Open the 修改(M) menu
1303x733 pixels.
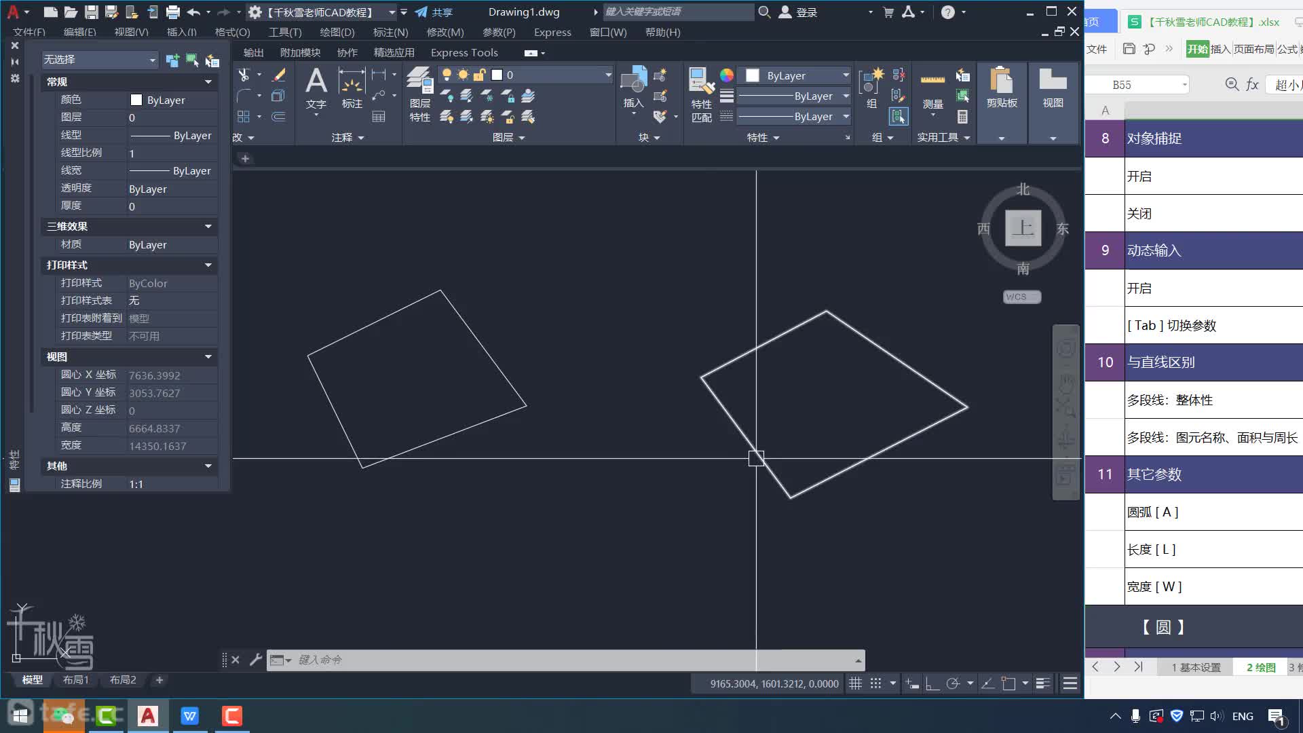pyautogui.click(x=445, y=32)
